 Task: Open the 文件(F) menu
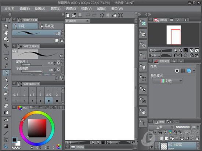(x=9, y=9)
